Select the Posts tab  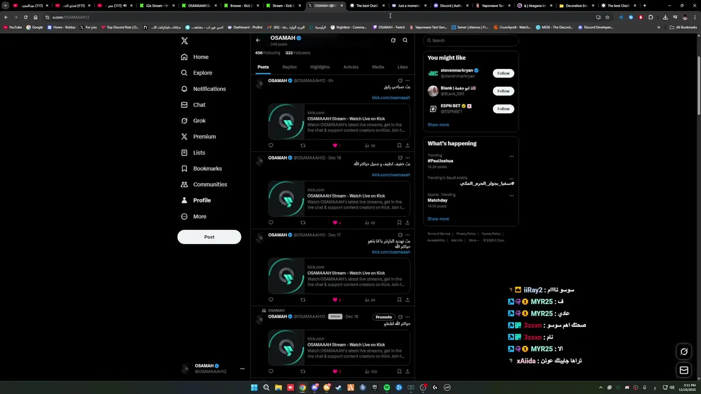(x=263, y=67)
